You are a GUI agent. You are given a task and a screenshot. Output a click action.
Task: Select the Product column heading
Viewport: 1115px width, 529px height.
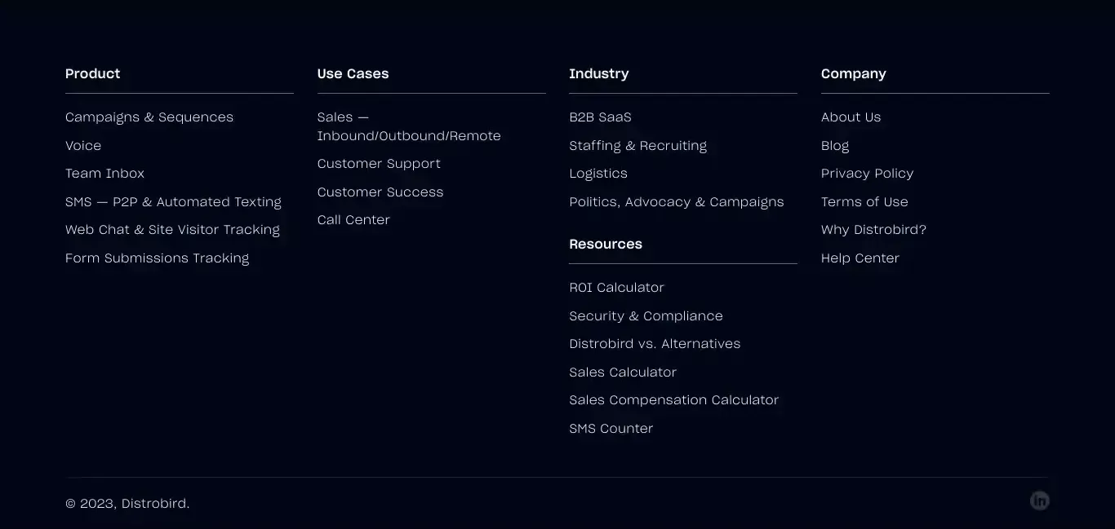tap(92, 73)
